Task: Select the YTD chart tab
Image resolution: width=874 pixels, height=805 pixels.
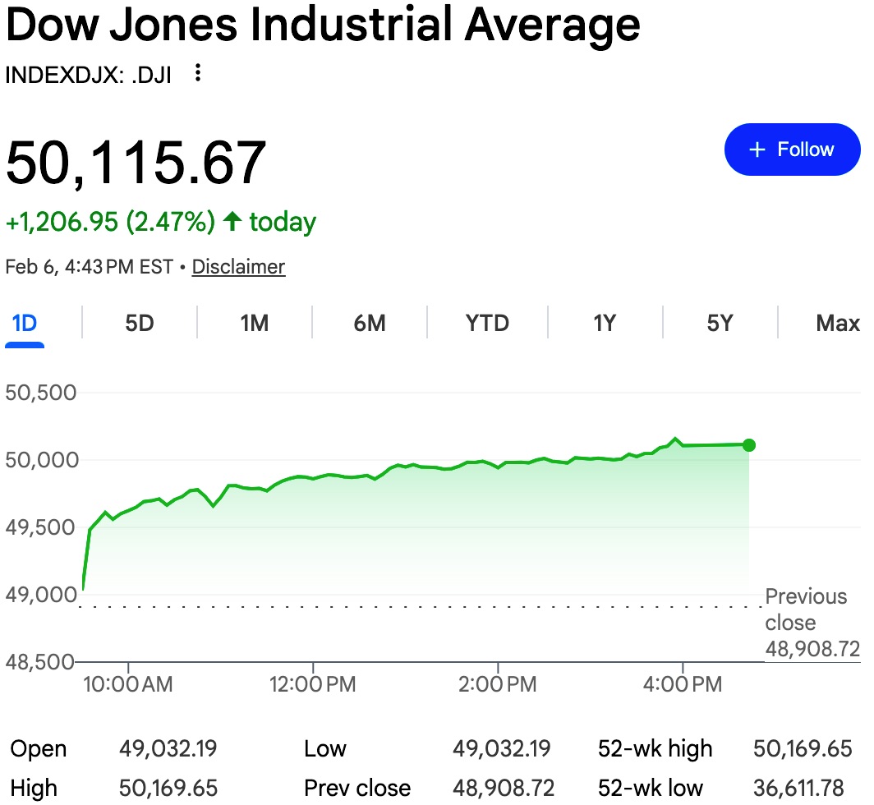Action: click(x=487, y=323)
